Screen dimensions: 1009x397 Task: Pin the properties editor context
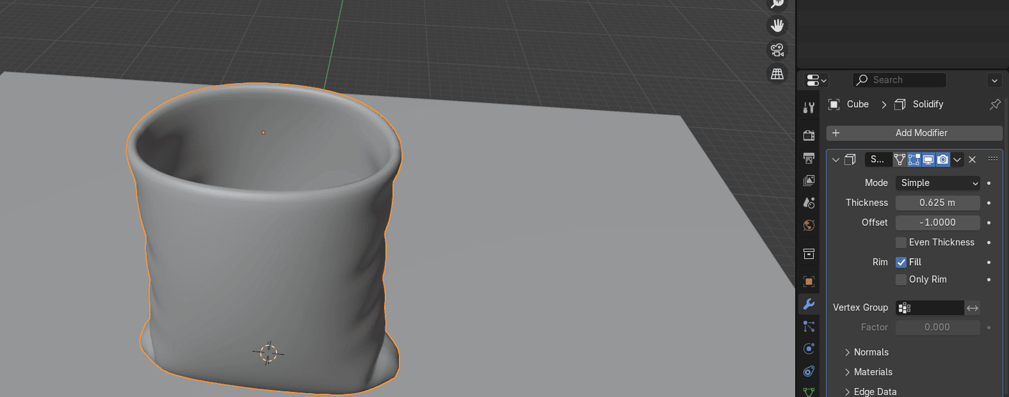995,104
